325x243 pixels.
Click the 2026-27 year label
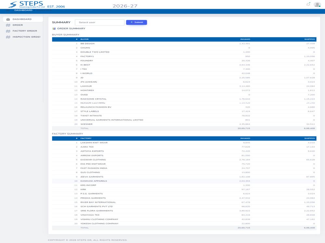click(125, 6)
